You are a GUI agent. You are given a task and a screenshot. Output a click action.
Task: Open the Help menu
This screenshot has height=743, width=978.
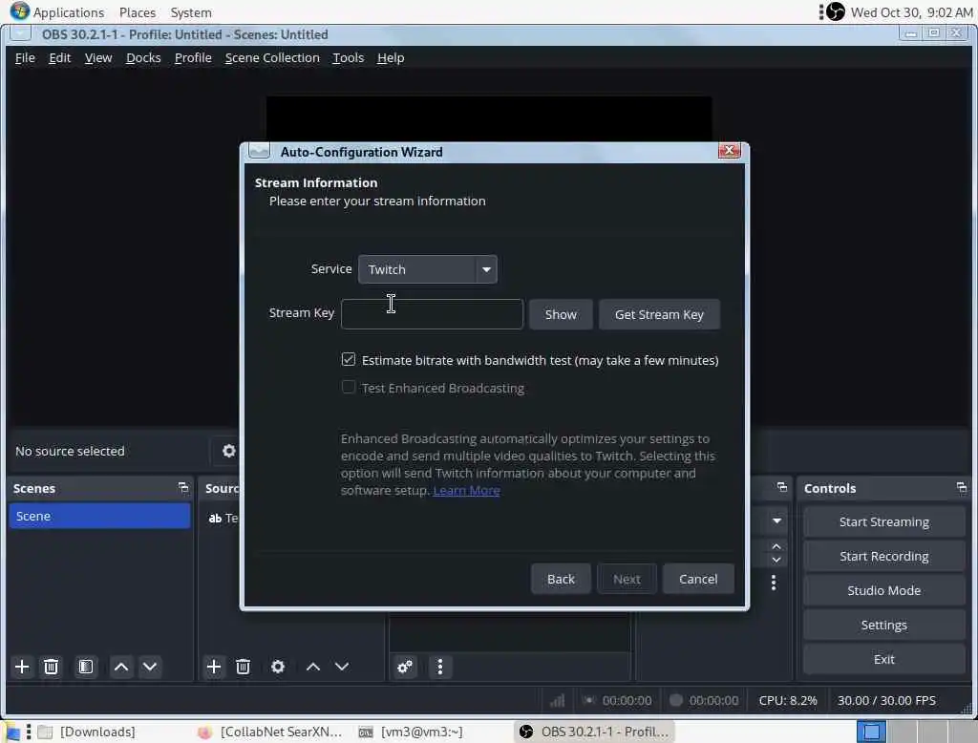pos(391,58)
